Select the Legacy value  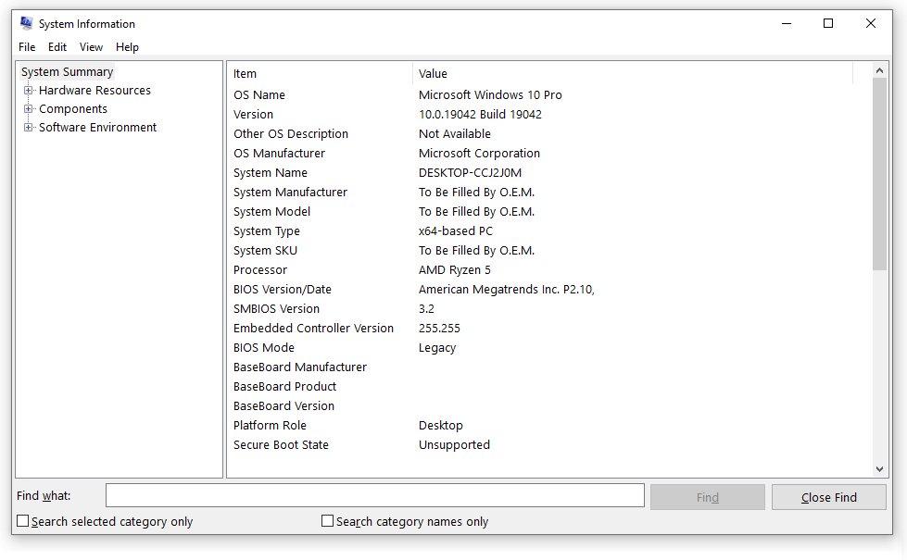click(x=437, y=348)
